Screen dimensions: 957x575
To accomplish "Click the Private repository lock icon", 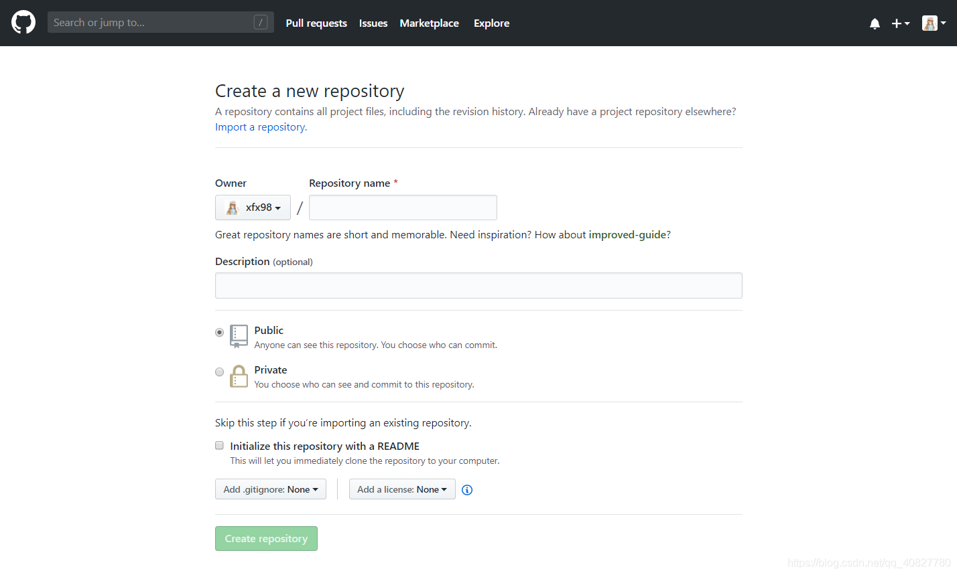I will tap(239, 376).
